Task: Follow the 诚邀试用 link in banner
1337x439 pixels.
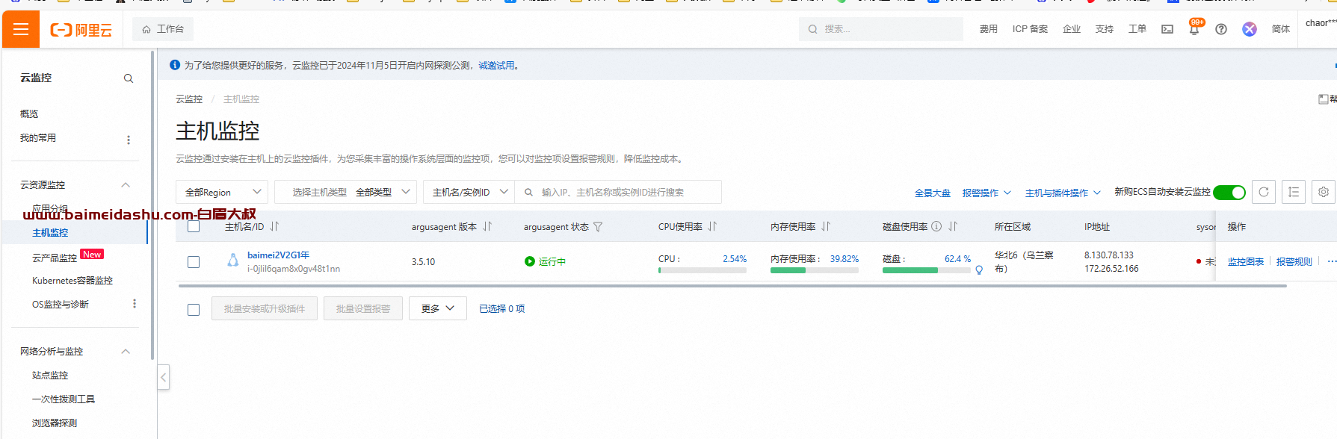Action: (x=497, y=66)
